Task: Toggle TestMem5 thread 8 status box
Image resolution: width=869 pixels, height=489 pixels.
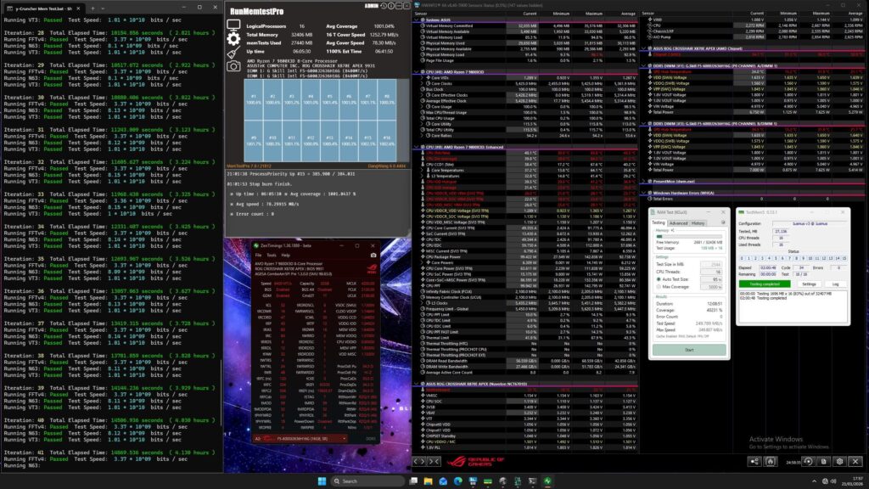Action: pos(796,258)
